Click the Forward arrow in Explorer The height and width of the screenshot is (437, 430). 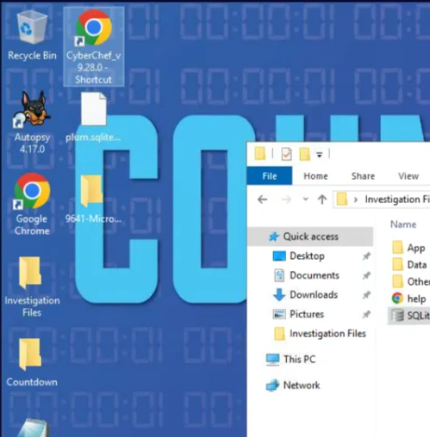coord(286,199)
